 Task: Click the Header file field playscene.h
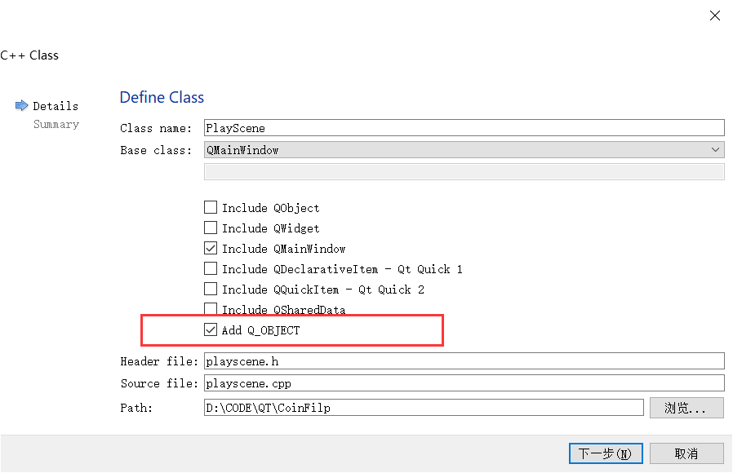[464, 361]
